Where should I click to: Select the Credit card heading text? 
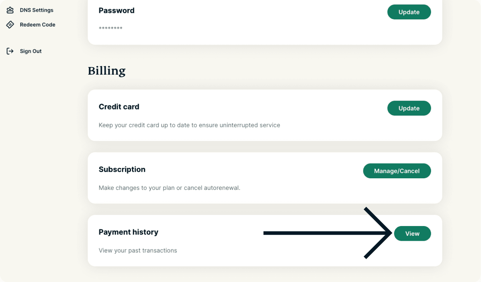click(119, 107)
